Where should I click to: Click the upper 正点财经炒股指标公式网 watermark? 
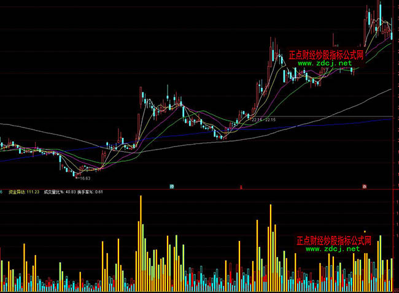click(x=325, y=55)
